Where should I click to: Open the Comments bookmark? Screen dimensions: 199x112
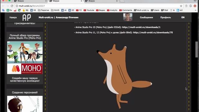click(126, 10)
